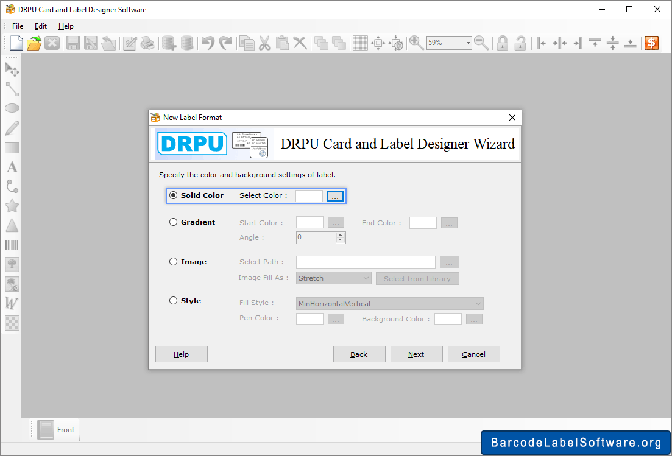
Task: Select the Triangle shape tool
Action: [12, 226]
